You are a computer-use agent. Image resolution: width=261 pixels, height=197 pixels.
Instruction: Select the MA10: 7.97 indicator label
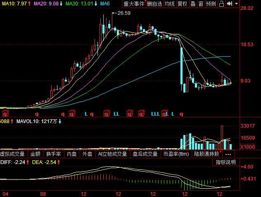click(14, 3)
